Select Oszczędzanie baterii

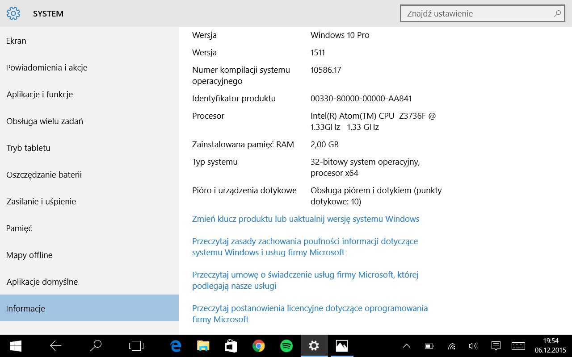[89, 174]
